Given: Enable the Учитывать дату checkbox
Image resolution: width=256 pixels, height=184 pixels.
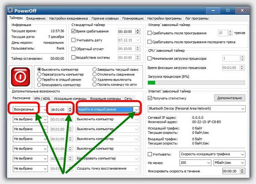Looking at the screenshot, I should click(x=73, y=40).
